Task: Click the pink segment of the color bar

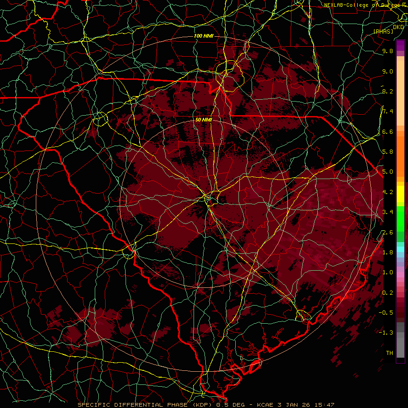Action: [x=400, y=275]
